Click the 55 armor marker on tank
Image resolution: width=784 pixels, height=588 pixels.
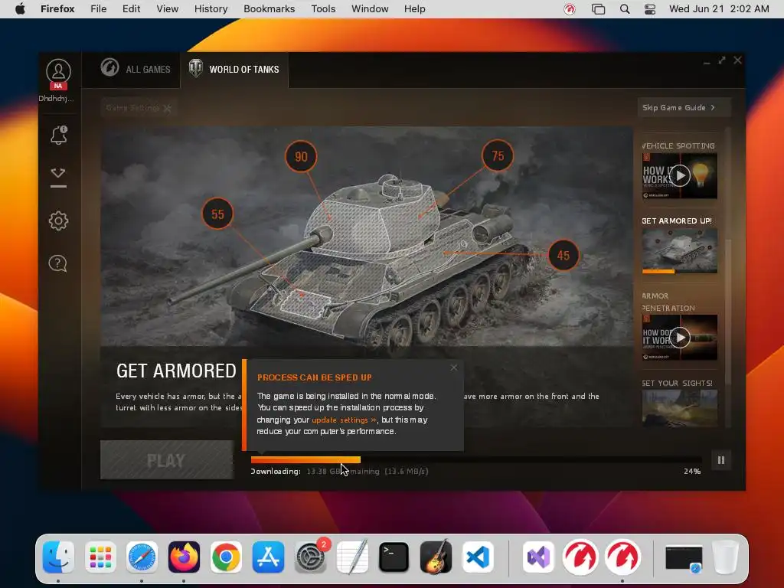pyautogui.click(x=217, y=214)
